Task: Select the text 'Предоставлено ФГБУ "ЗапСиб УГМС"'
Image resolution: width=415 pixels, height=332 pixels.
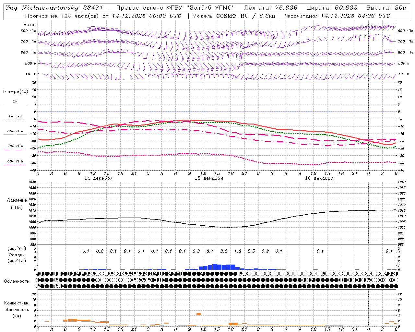Action: point(175,8)
